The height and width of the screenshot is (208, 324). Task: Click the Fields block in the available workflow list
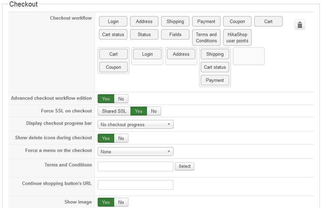175,34
